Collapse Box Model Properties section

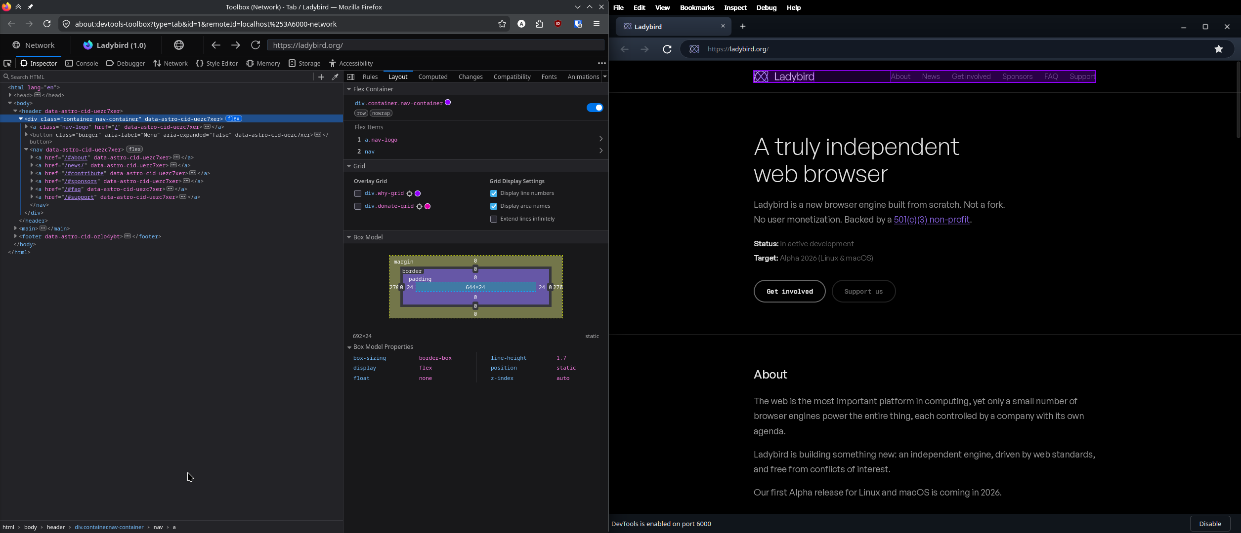click(x=349, y=347)
